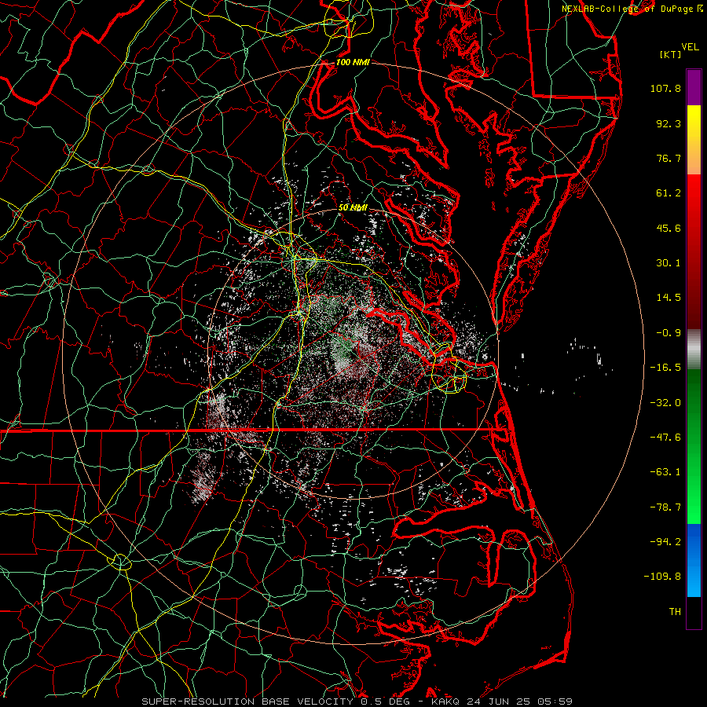The image size is (707, 707).
Task: Click the -47.6 legend value
Action: (x=665, y=438)
